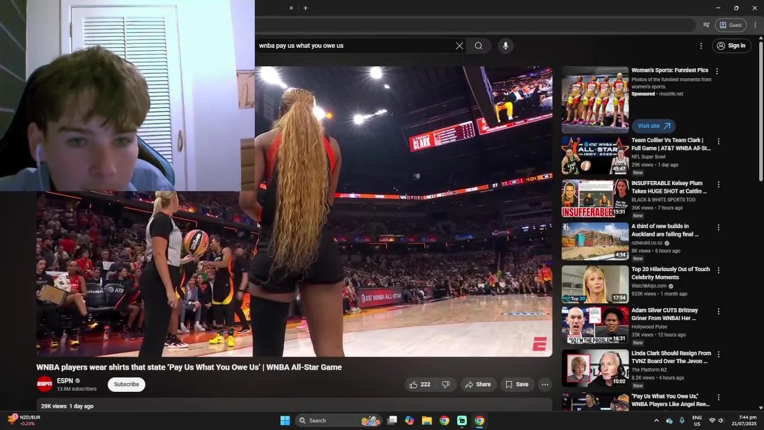Click the nzherald.co.nz channel name
Screen dimensions: 764x430
[647, 243]
